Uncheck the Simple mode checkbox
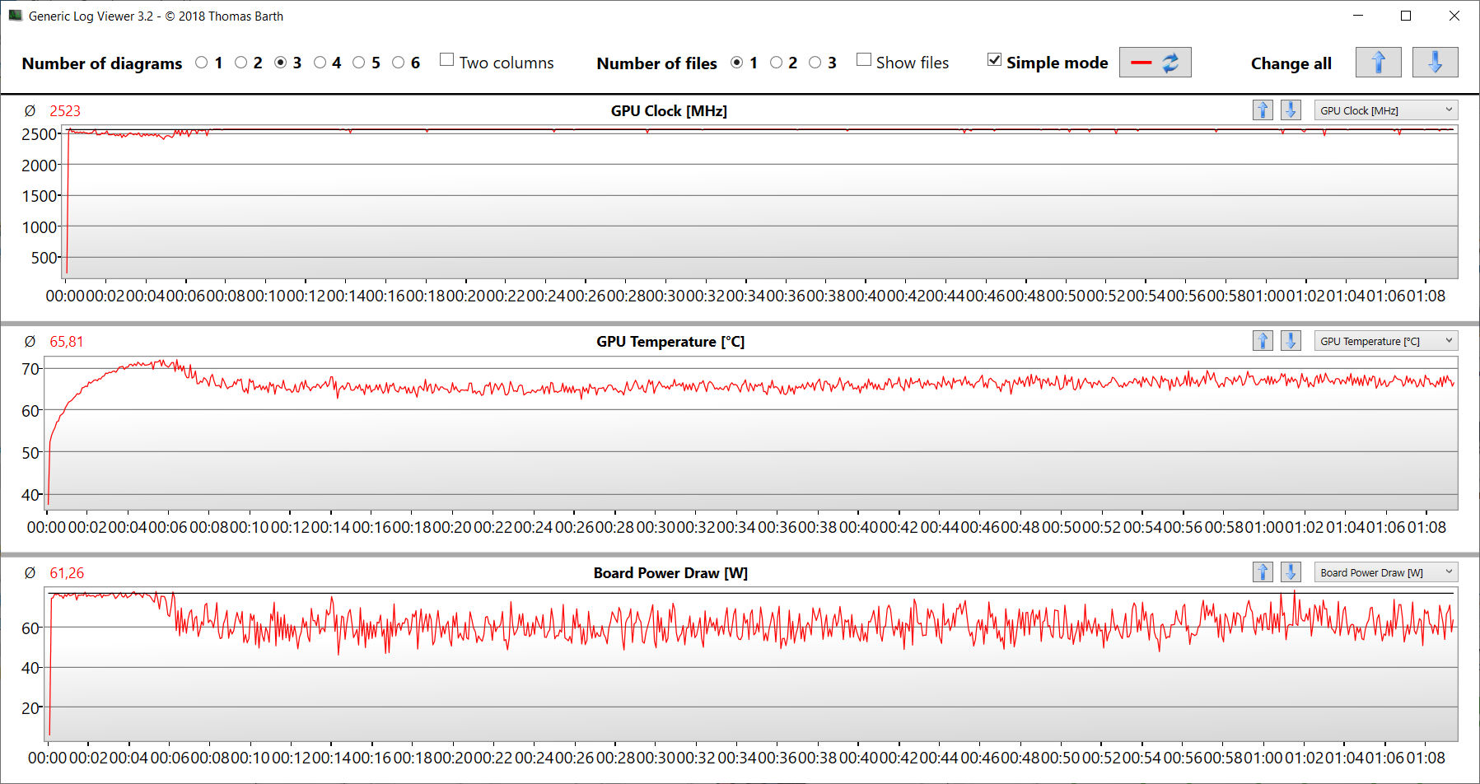This screenshot has height=784, width=1480. tap(994, 60)
